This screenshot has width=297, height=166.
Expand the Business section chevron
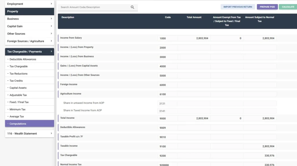point(51,19)
